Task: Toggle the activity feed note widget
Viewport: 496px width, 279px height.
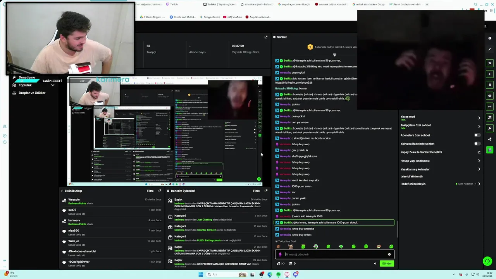Action: click(x=490, y=85)
